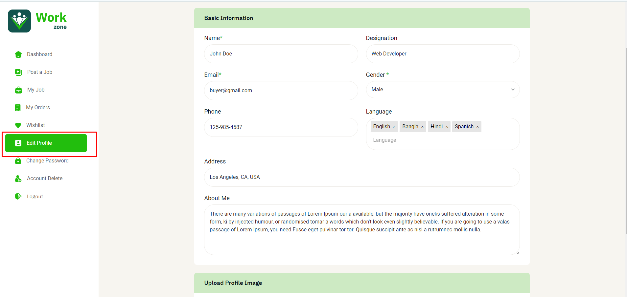The width and height of the screenshot is (627, 297).
Task: Remove the Hindi language tag
Action: (447, 127)
